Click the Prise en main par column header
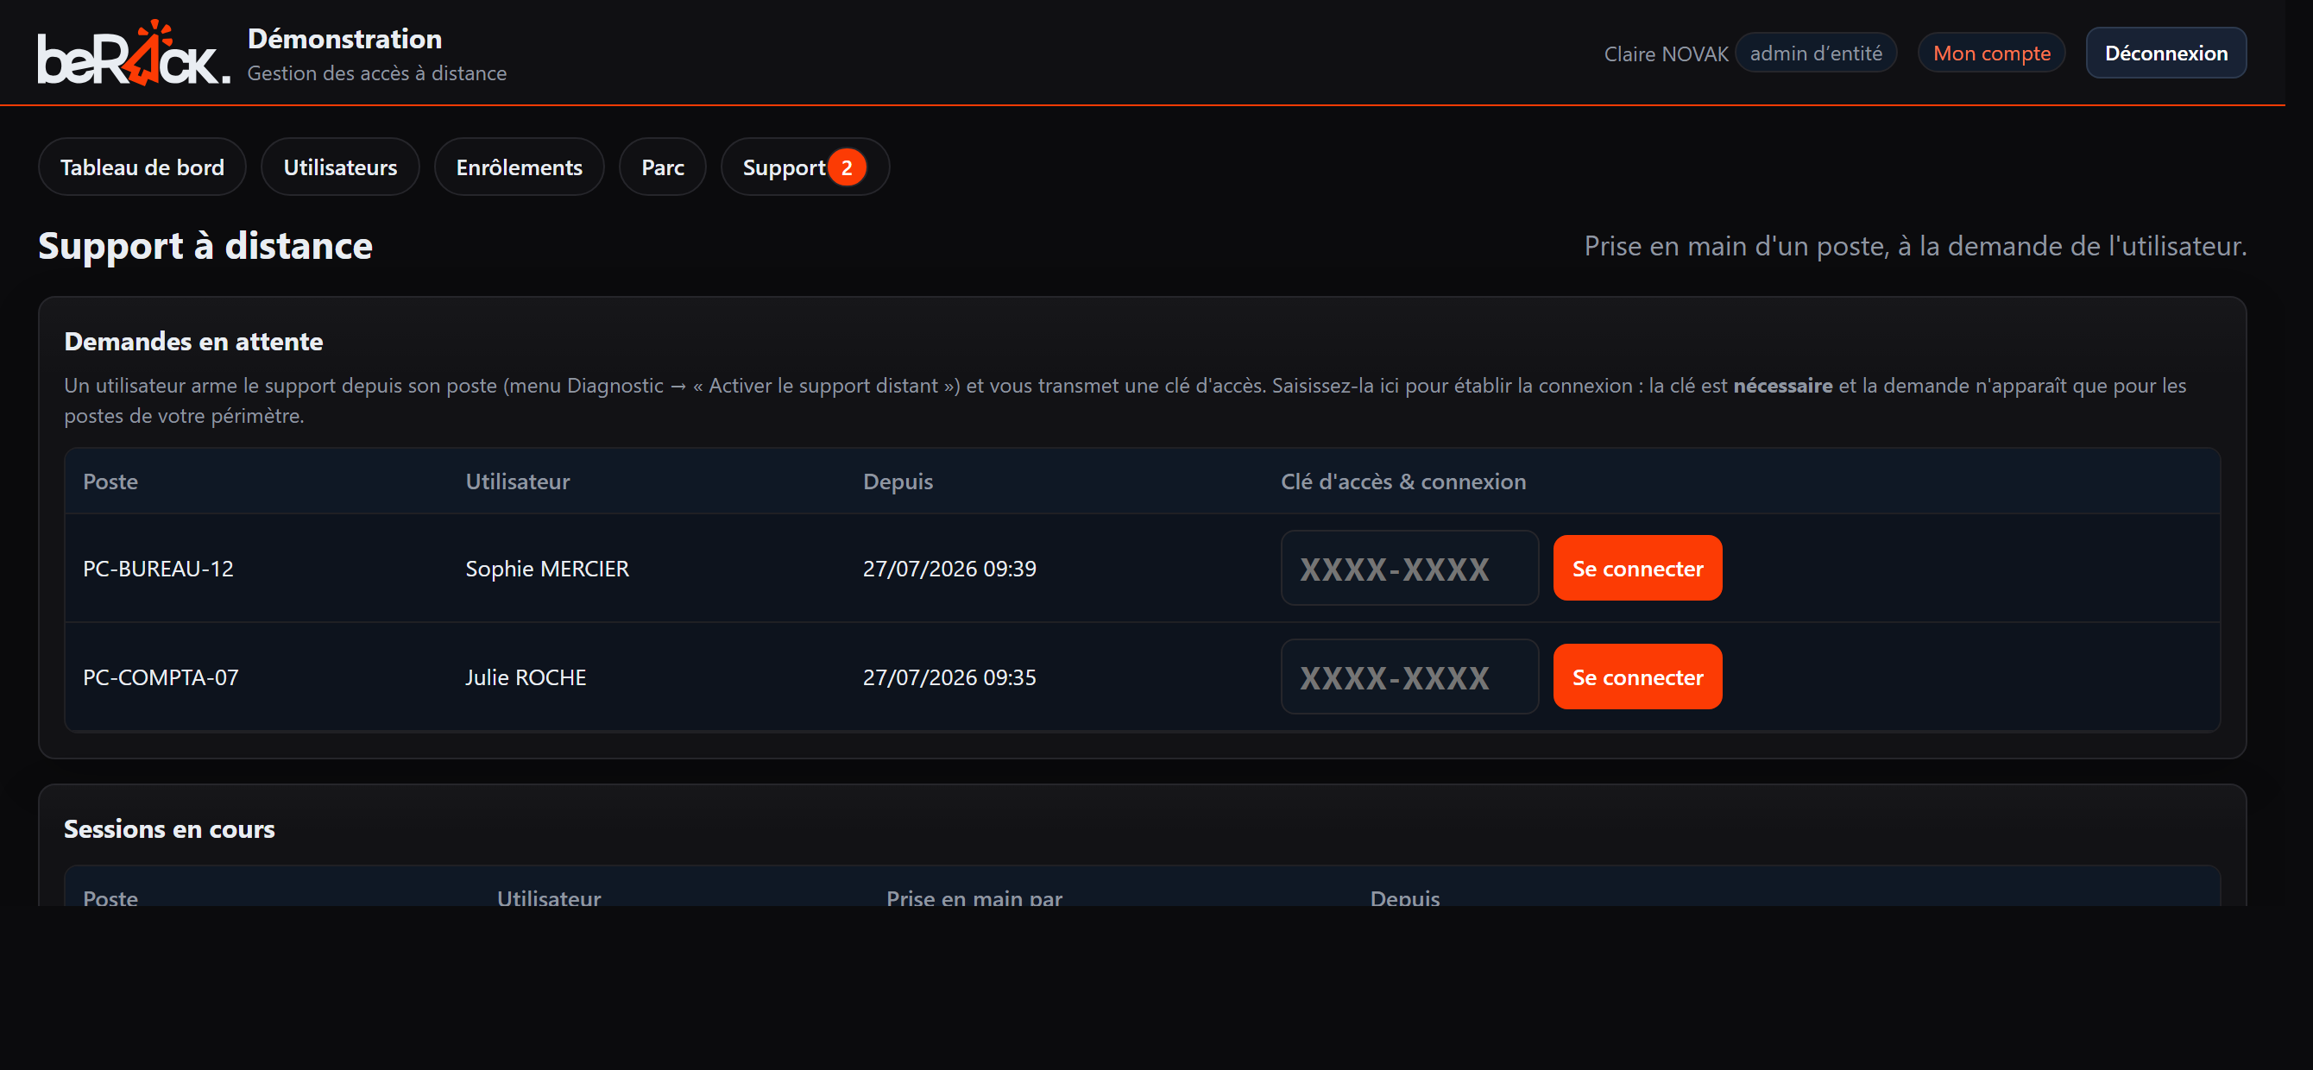 (974, 897)
